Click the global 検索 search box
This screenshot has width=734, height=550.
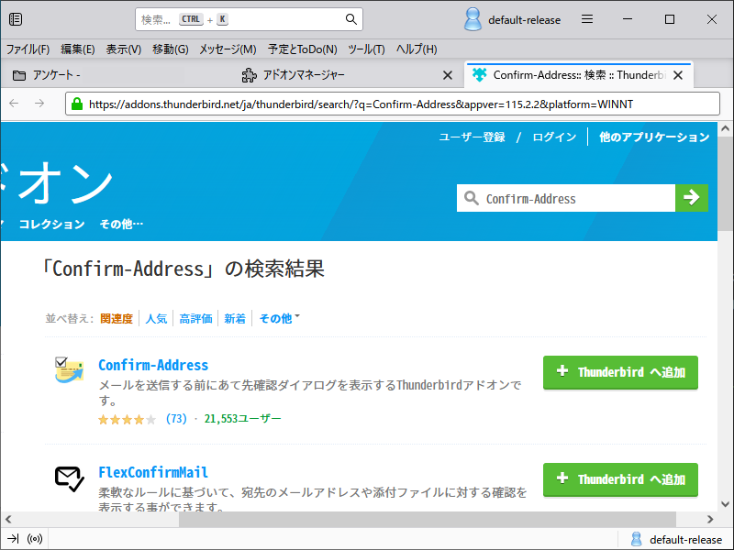tap(249, 19)
